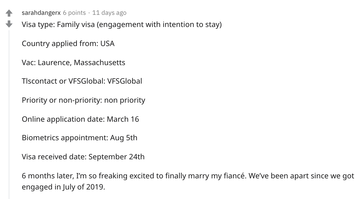Click the "Vac: Laurence, Massachusetts" line

click(x=73, y=62)
